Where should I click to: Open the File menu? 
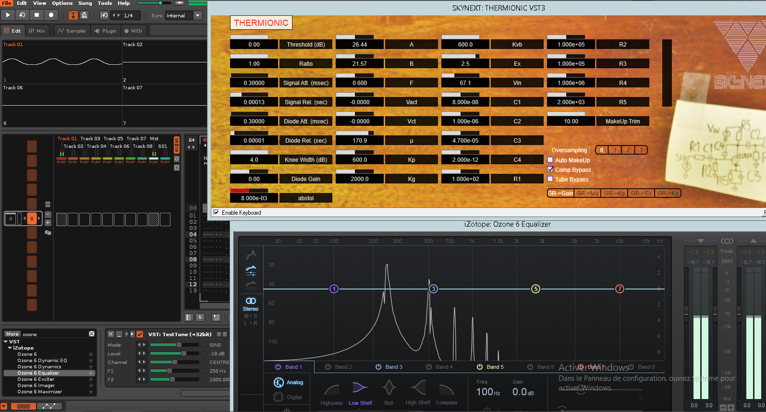pyautogui.click(x=7, y=3)
